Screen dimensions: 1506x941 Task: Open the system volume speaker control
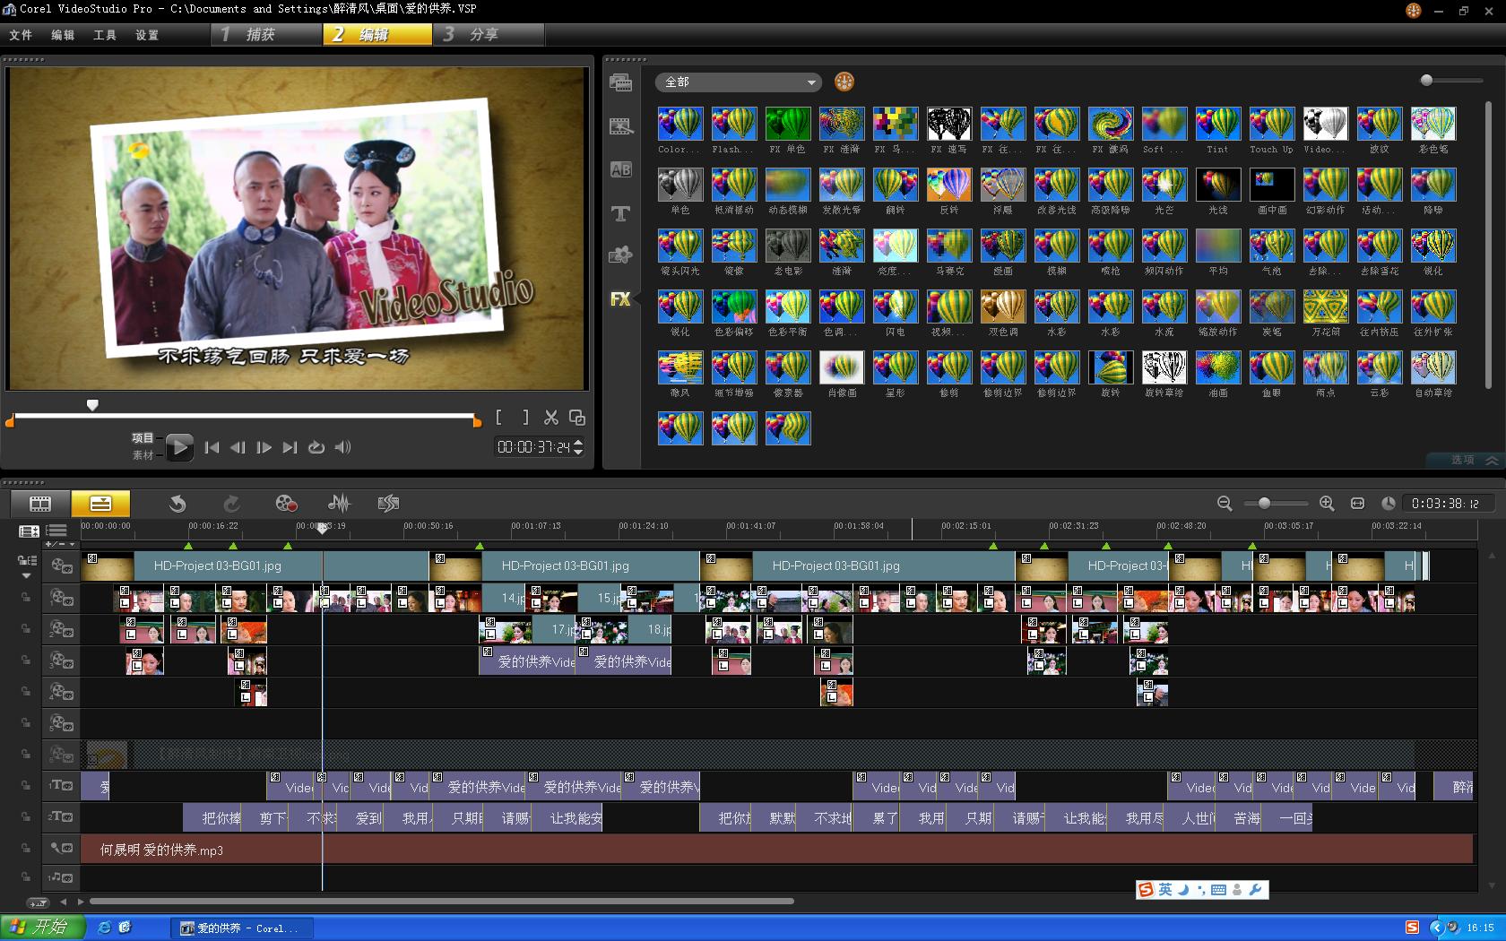click(342, 447)
